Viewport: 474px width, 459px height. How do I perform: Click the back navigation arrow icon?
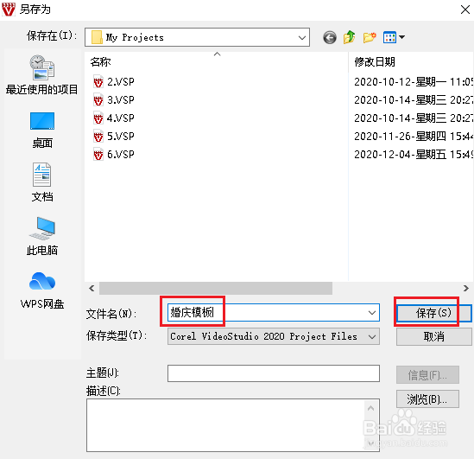pyautogui.click(x=330, y=38)
